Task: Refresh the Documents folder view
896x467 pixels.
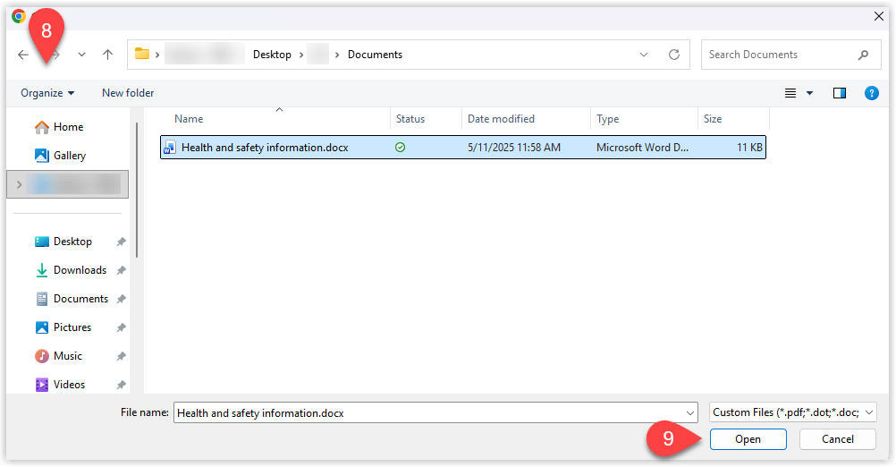Action: click(x=674, y=55)
